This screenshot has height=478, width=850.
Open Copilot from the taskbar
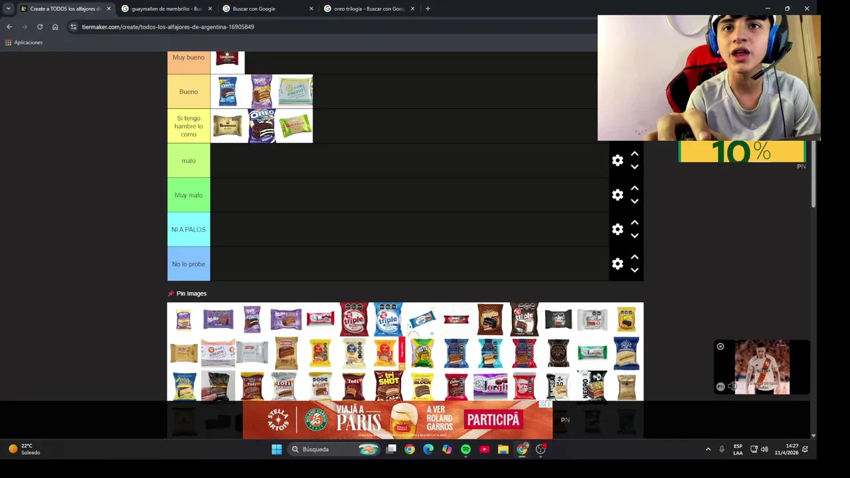(x=447, y=449)
